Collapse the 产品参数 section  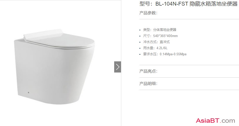[148, 13]
